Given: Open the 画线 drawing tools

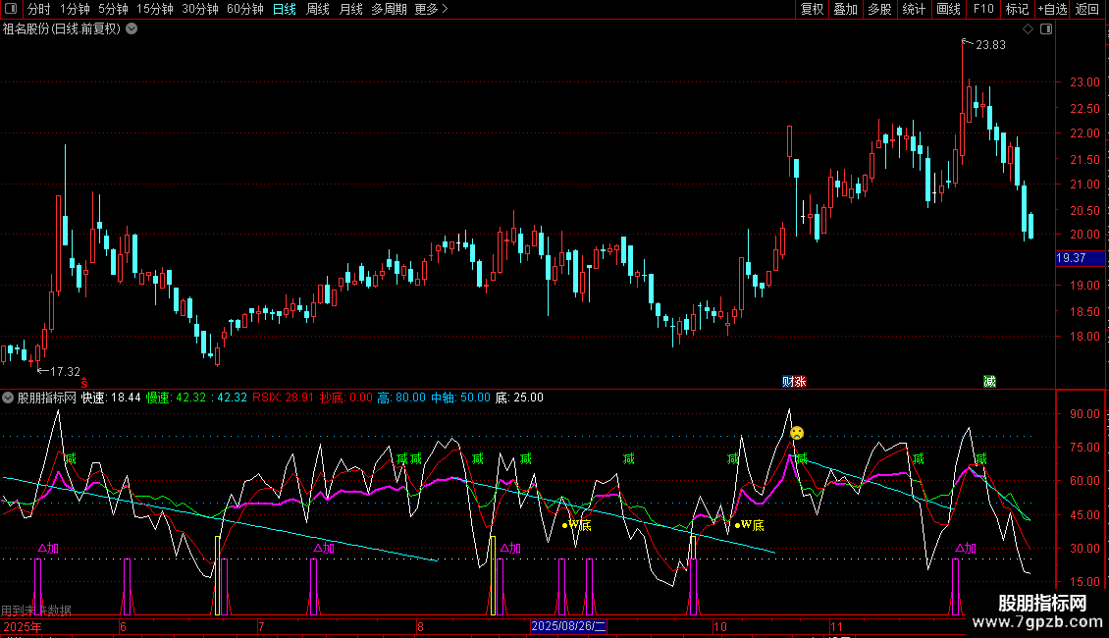Looking at the screenshot, I should pyautogui.click(x=948, y=10).
